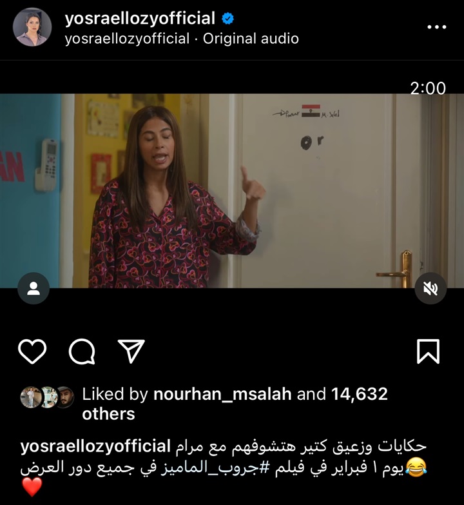464x505 pixels.
Task: Open comments via the speech bubble icon
Action: click(82, 352)
